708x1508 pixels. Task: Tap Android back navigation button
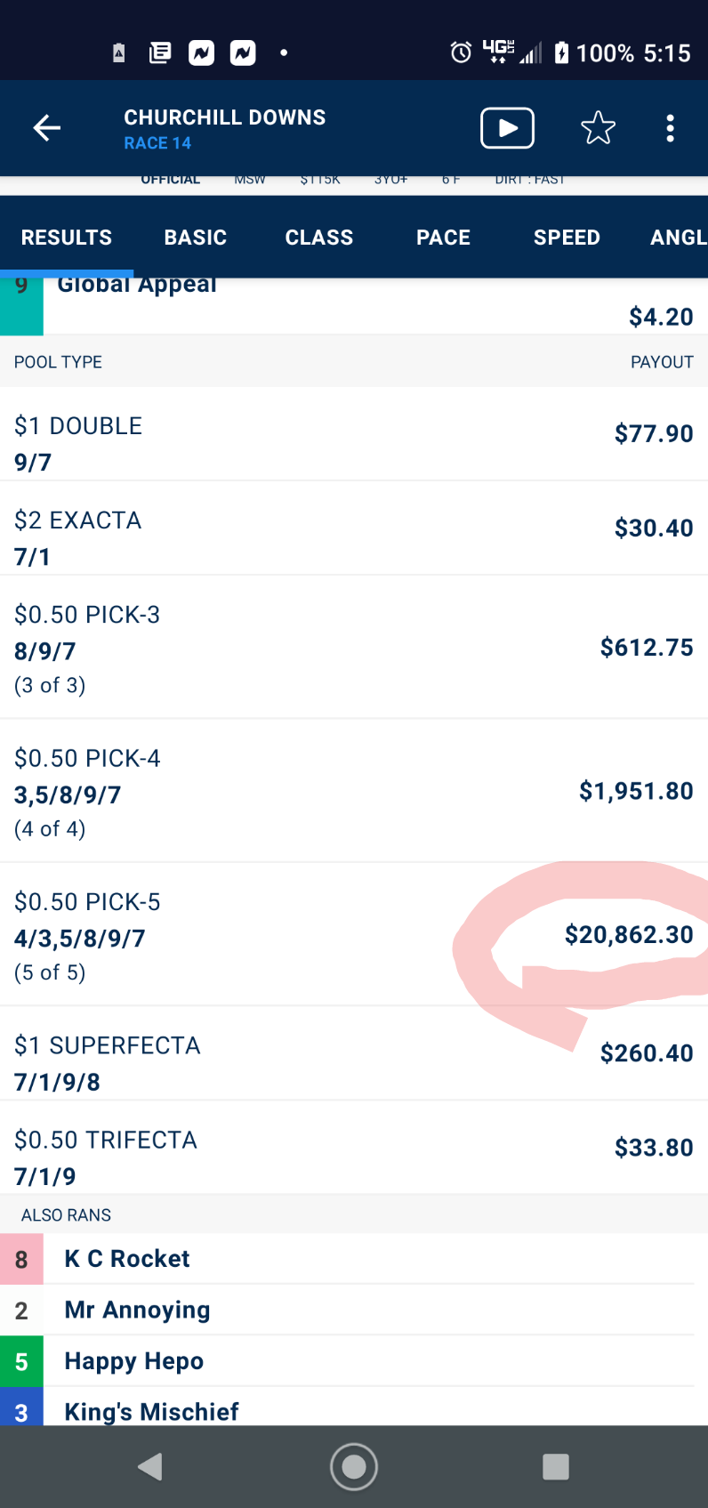(150, 1466)
